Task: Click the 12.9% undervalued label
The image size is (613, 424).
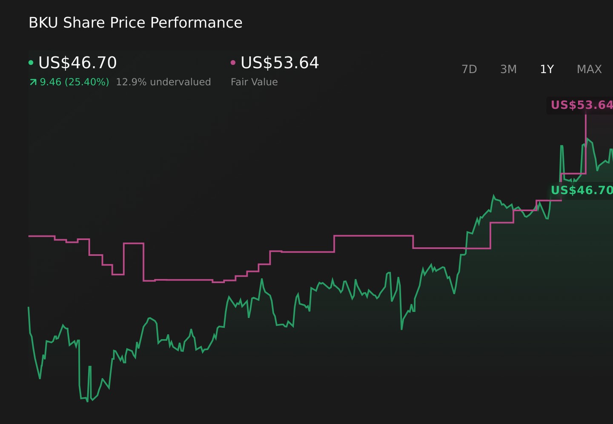Action: tap(163, 82)
